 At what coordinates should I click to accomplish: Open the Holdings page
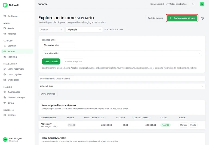tap(17, 34)
